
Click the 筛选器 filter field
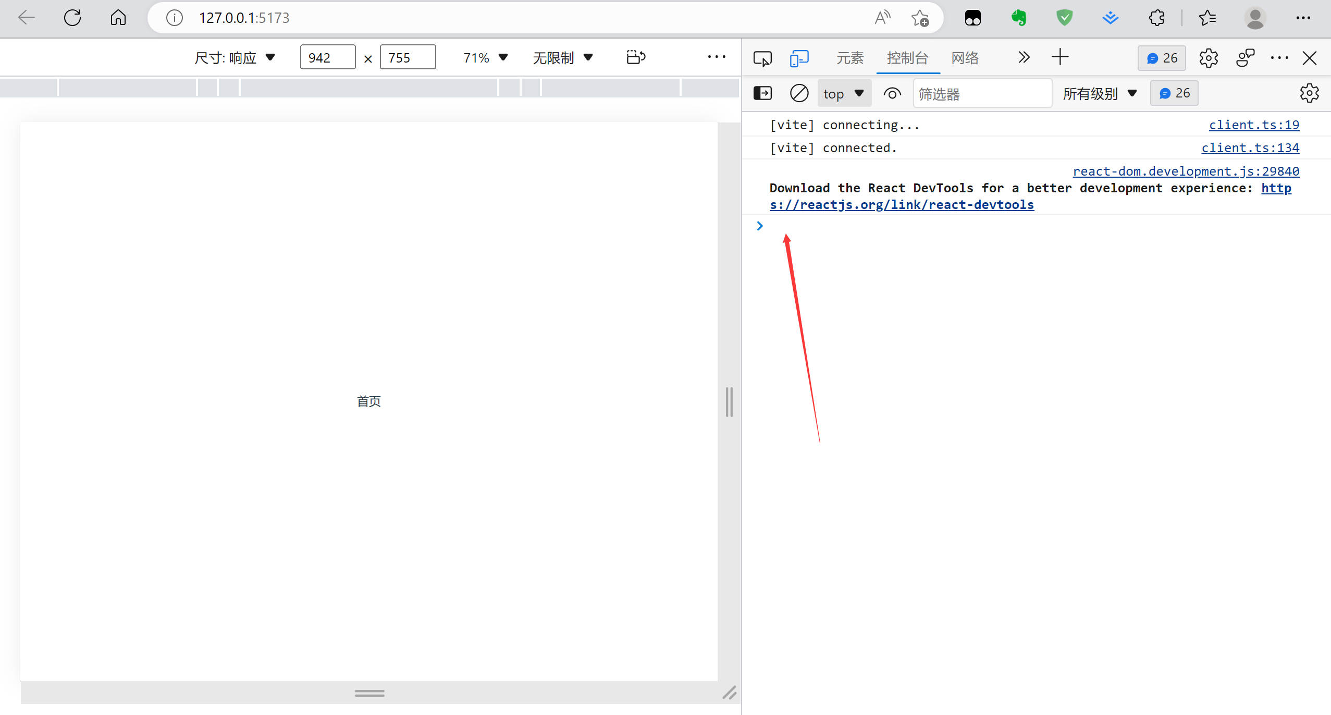(982, 94)
